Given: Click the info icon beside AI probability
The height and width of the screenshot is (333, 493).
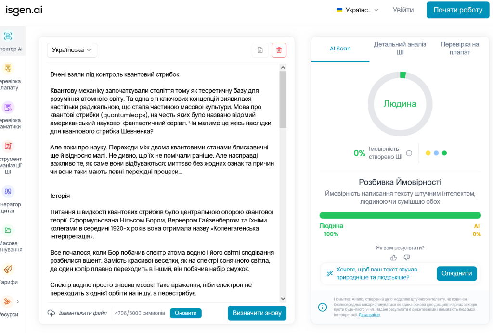Looking at the screenshot, I should tap(409, 153).
